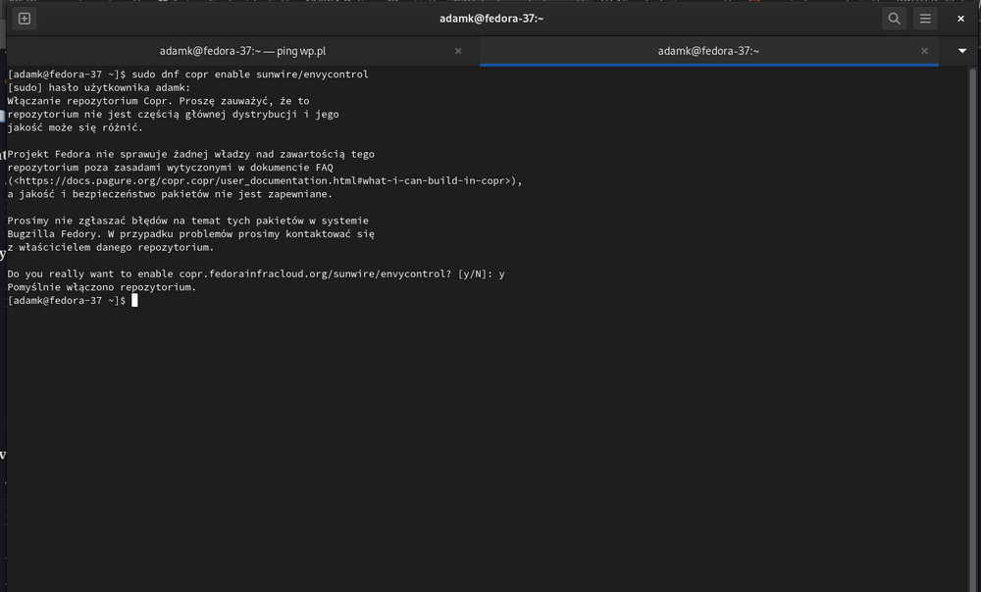Expand the tab list dropdown arrow
This screenshot has height=592, width=981.
point(961,51)
